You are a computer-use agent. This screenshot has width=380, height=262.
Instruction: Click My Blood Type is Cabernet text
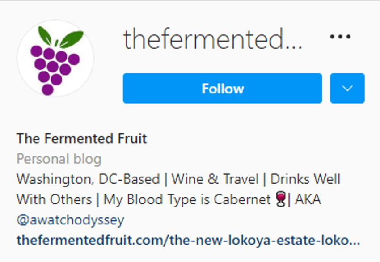187,200
